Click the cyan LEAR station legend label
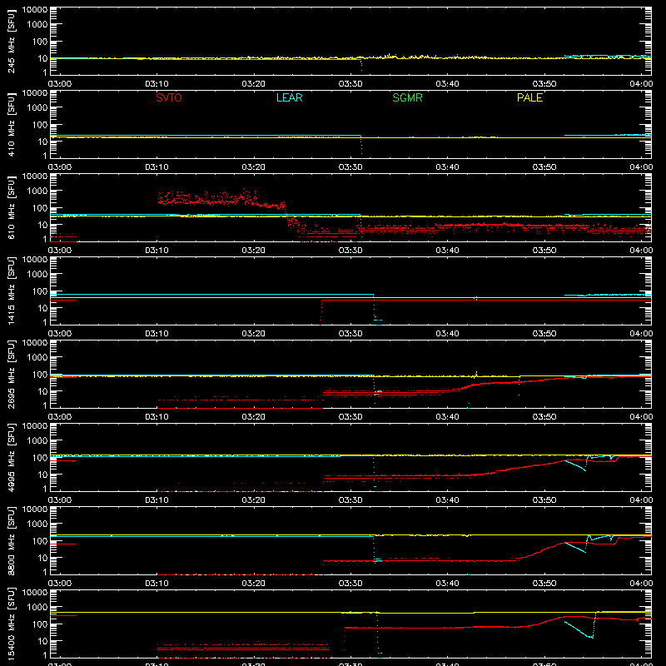 tap(289, 97)
